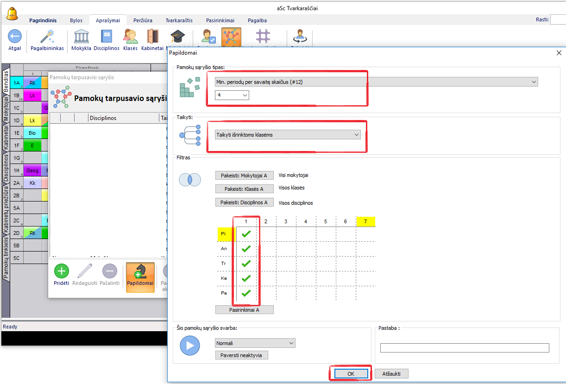Open the Normali importance dropdown
Viewport: 566px width, 384px height.
(x=255, y=343)
